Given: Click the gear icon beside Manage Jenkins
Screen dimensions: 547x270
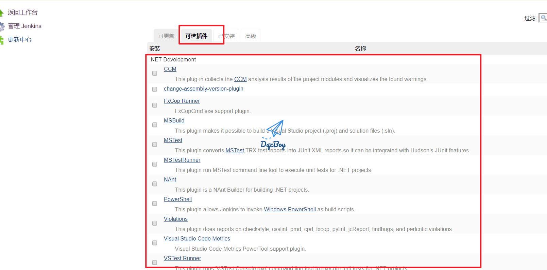Looking at the screenshot, I should (x=2, y=26).
